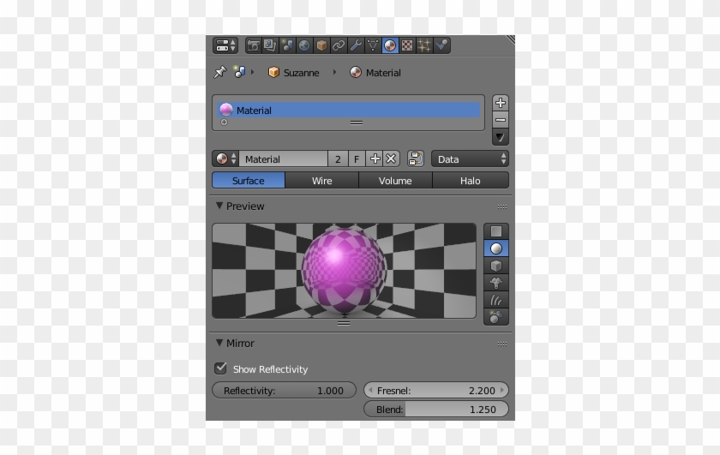The height and width of the screenshot is (455, 720).
Task: Grab the Mirror panel drag handle
Action: 502,344
